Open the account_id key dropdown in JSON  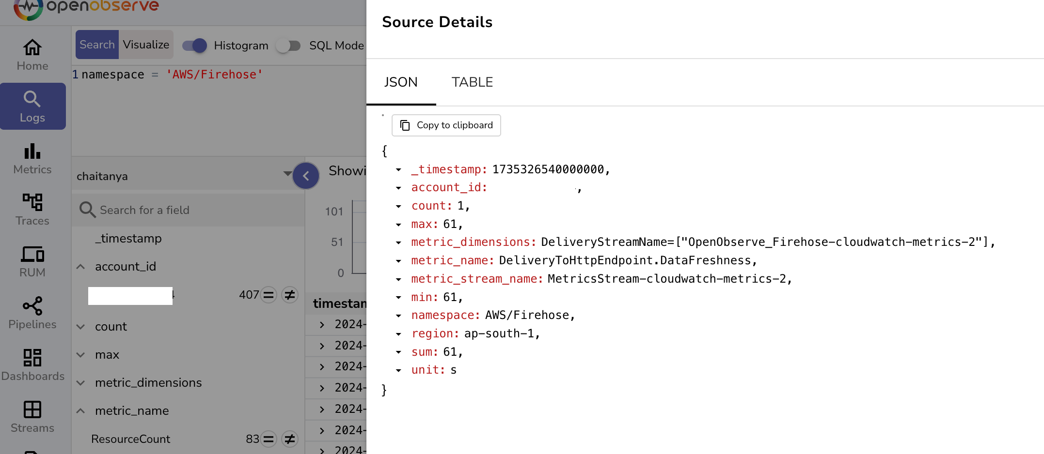[398, 188]
